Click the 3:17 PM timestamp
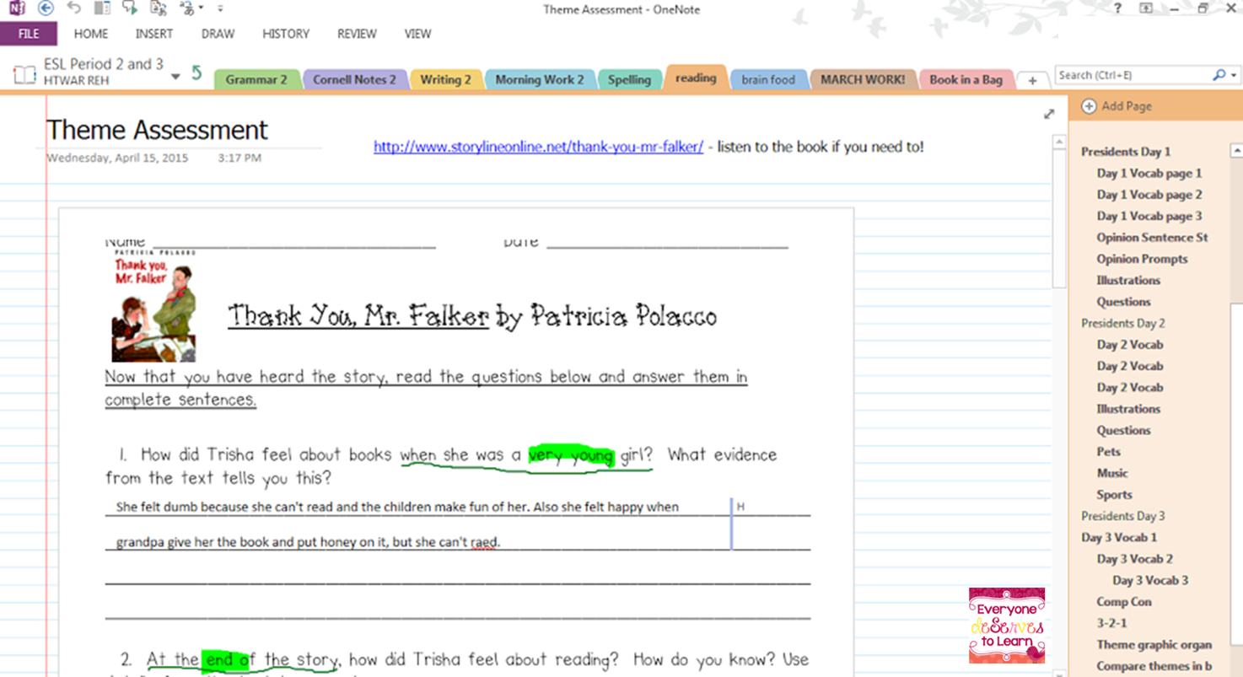 [239, 158]
